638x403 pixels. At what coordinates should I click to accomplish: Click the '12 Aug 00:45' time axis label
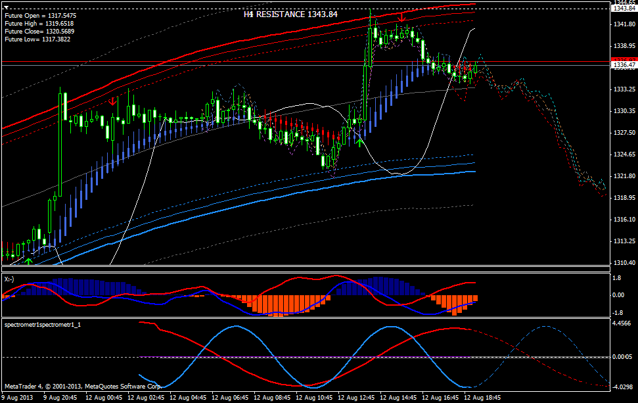tap(104, 397)
